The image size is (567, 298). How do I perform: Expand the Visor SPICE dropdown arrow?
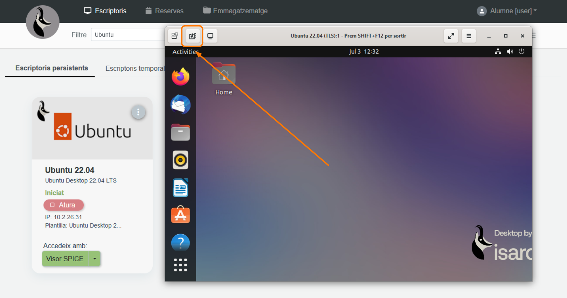click(95, 259)
